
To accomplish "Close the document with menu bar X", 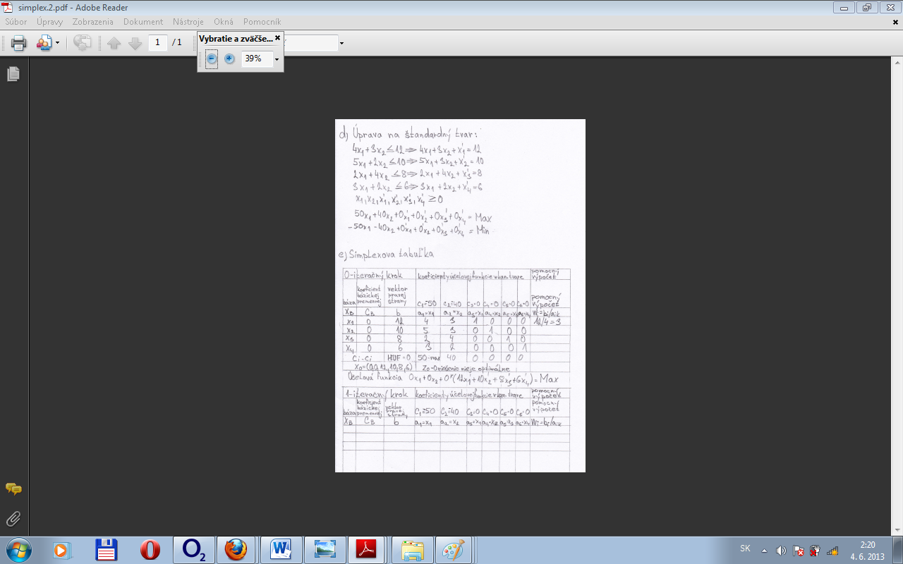I will click(x=895, y=22).
